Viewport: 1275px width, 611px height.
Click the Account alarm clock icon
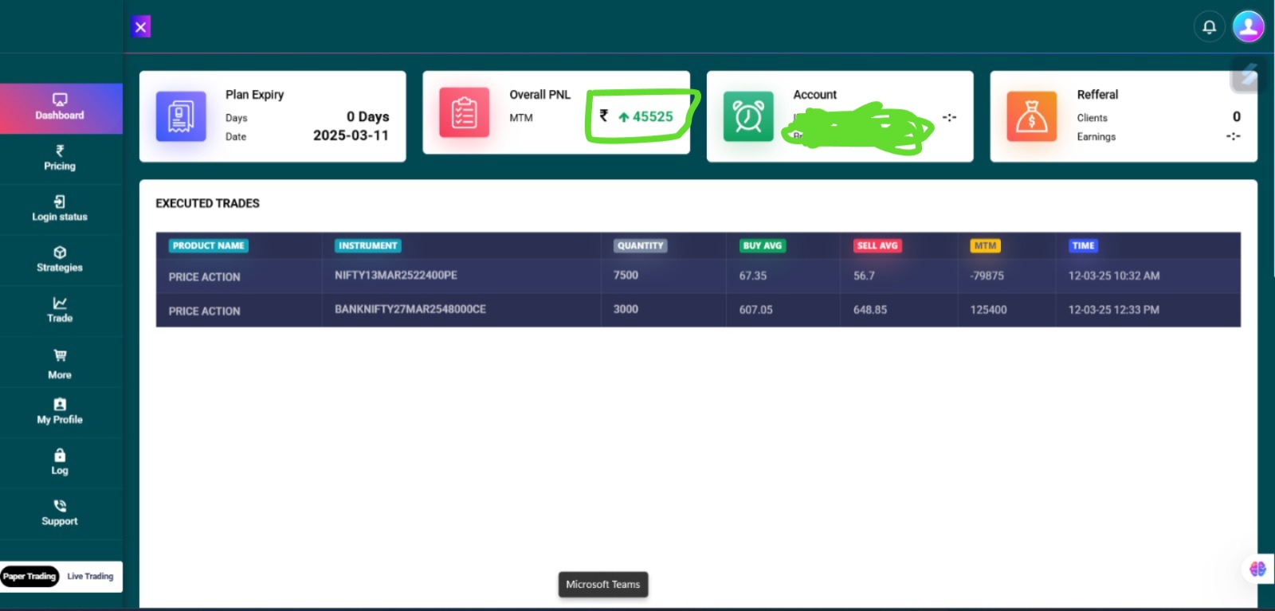coord(747,116)
